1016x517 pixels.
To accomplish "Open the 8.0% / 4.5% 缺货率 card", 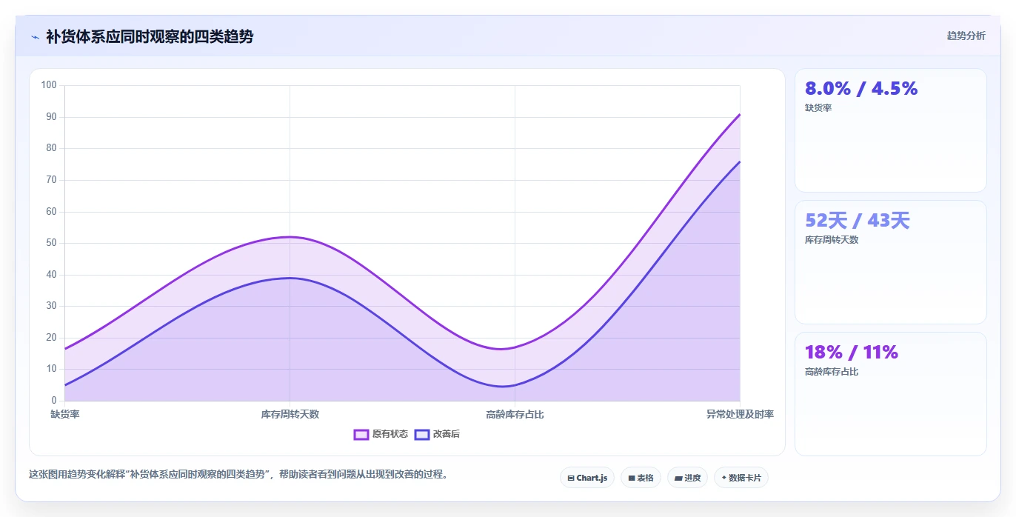I will (890, 130).
